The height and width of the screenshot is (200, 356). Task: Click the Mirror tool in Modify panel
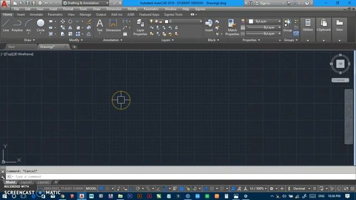point(70,28)
